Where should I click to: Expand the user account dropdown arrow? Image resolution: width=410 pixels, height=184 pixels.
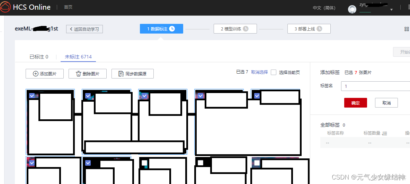[x=391, y=10]
